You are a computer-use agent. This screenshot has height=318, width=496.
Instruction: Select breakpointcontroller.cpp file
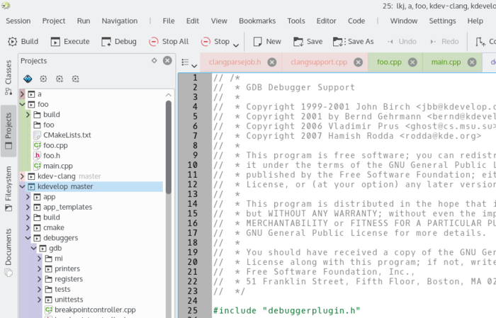point(94,310)
